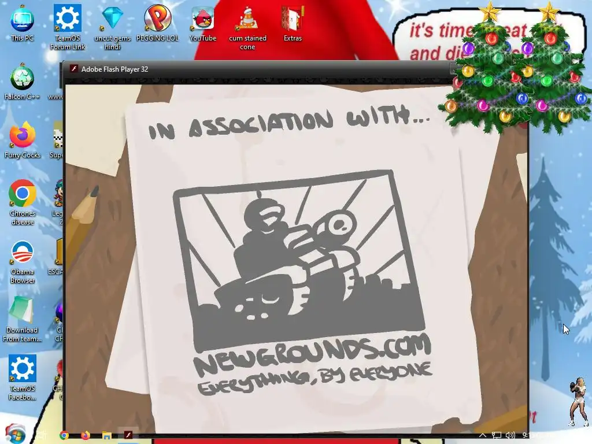Image resolution: width=592 pixels, height=444 pixels.
Task: Show hidden system tray icons
Action: click(483, 435)
